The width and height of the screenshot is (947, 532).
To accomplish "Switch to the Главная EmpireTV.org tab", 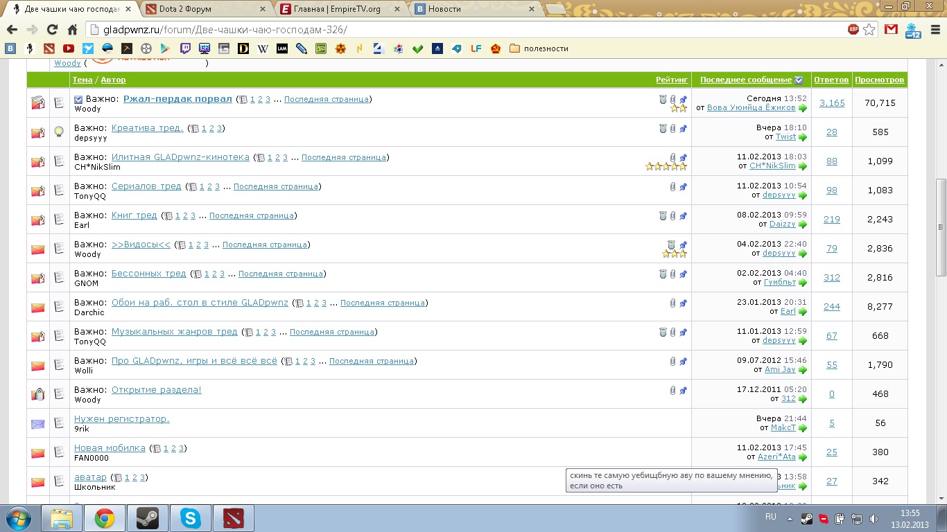I will point(340,9).
